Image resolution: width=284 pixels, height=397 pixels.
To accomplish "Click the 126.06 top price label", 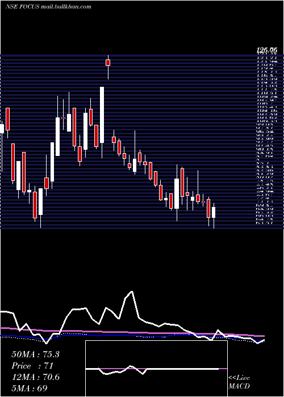I will point(266,50).
